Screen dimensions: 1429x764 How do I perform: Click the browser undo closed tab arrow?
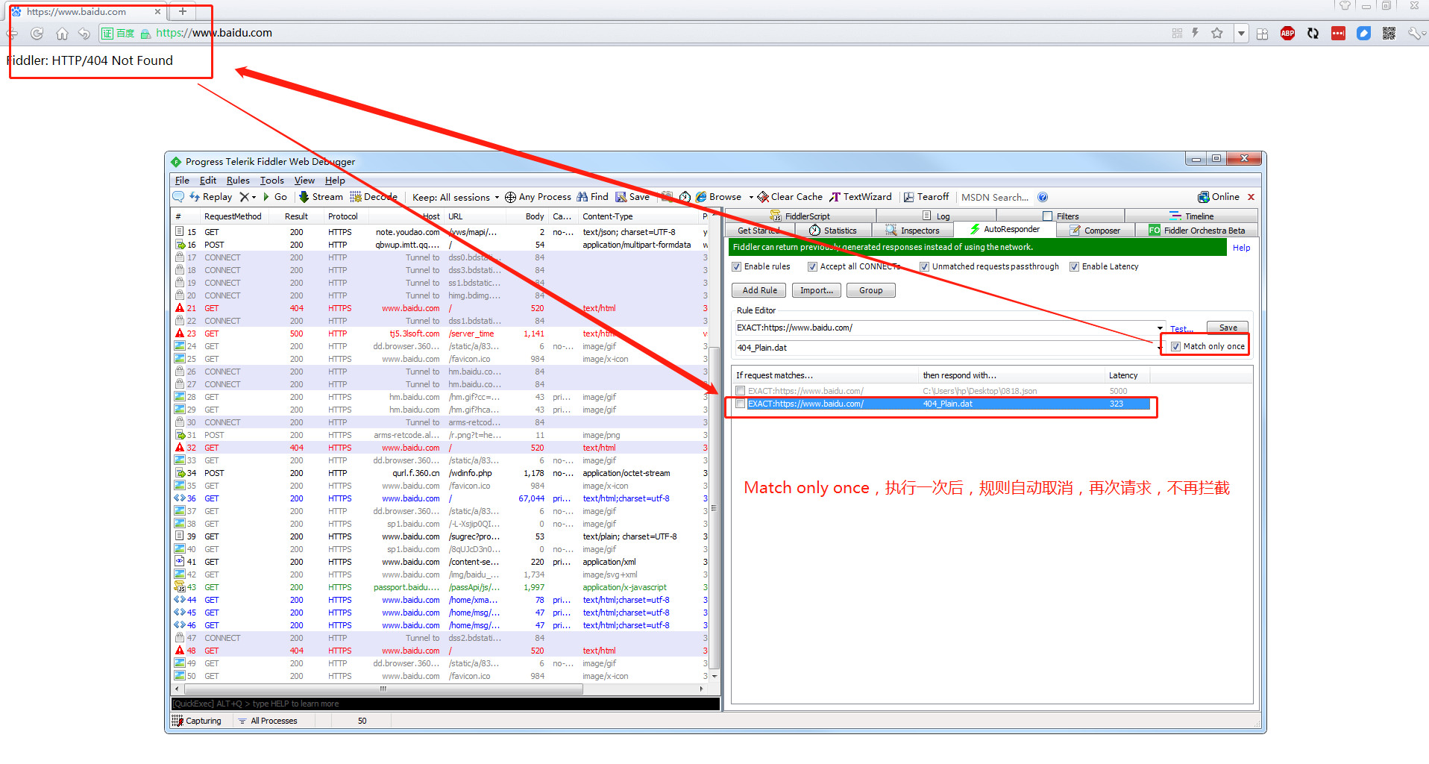[84, 34]
